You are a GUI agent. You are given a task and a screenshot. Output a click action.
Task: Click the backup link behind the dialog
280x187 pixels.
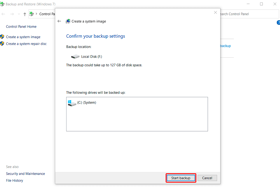(x=225, y=46)
